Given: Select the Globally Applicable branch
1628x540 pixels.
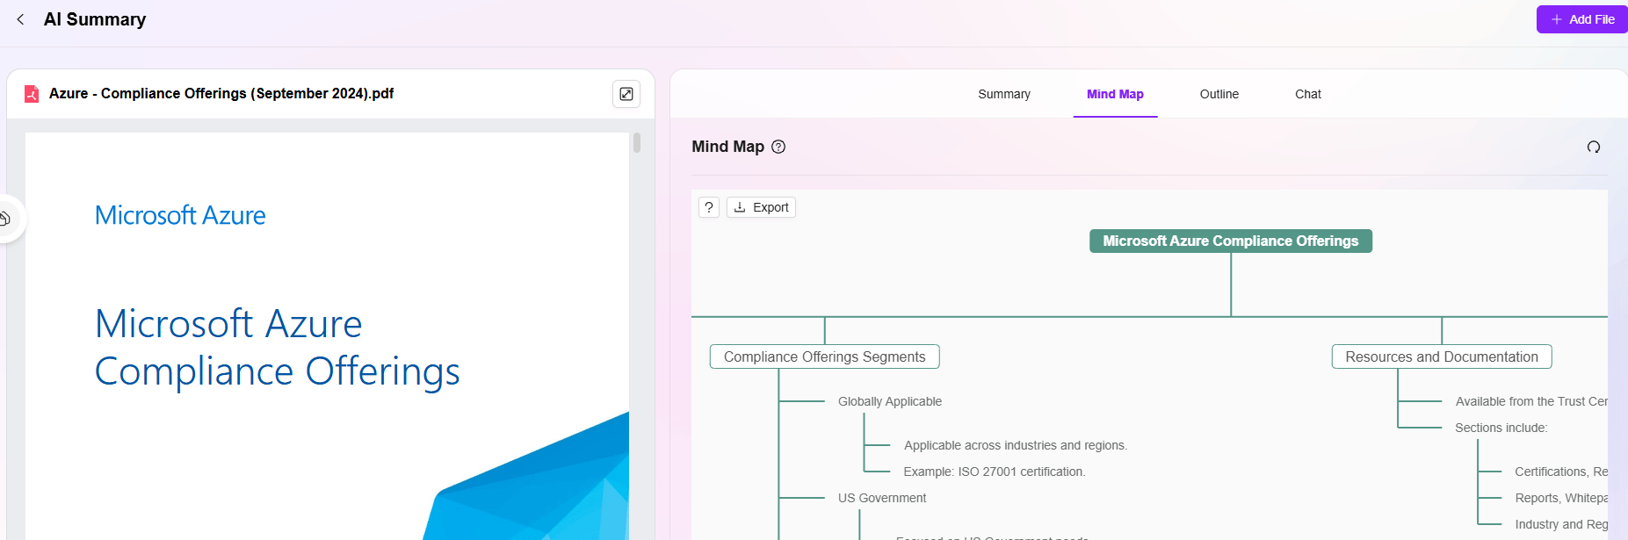Looking at the screenshot, I should click(890, 401).
